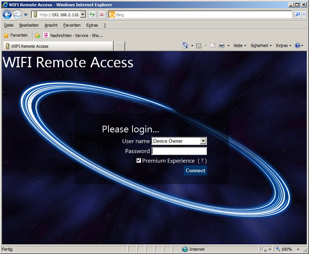Click the RSS feeds icon
The width and height of the screenshot is (309, 254).
point(199,46)
